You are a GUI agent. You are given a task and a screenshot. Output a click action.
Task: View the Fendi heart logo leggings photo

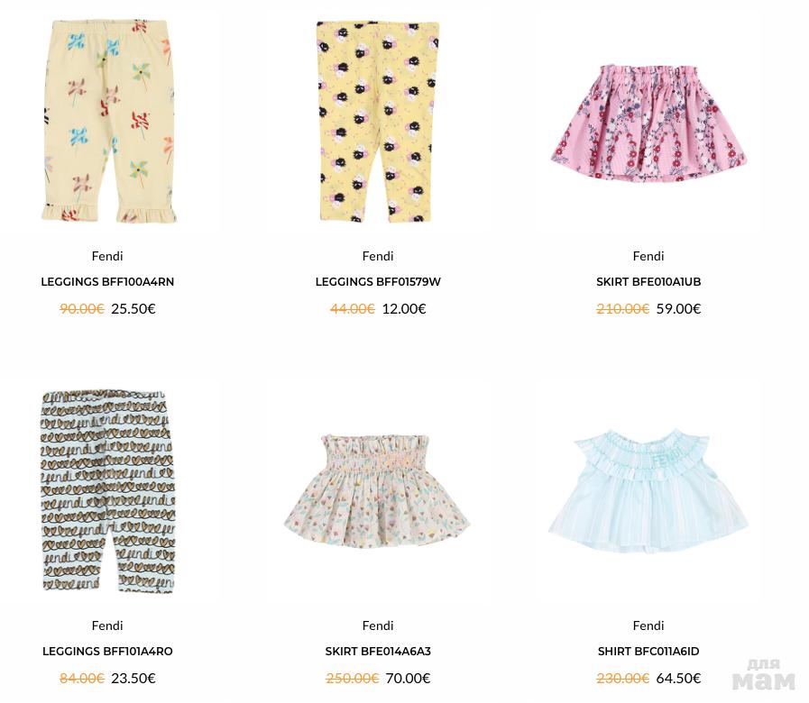107,491
